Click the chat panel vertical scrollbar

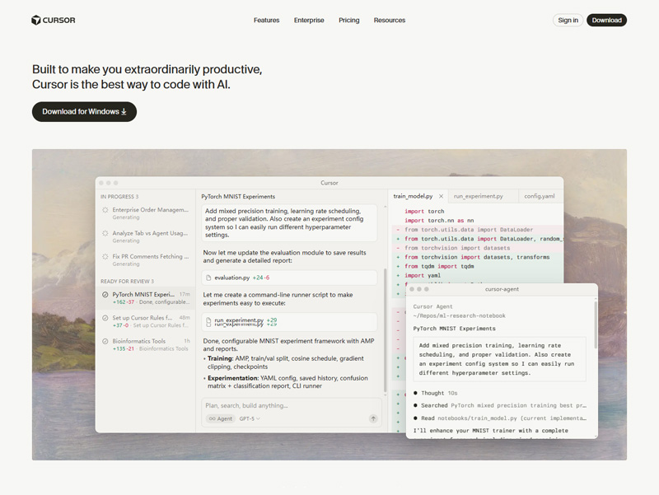[x=385, y=329]
